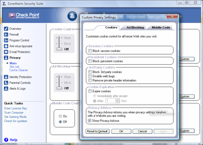Viewport: 203px width, 145px height.
Task: Click Custom button for Cookie Control
Action: tap(187, 59)
